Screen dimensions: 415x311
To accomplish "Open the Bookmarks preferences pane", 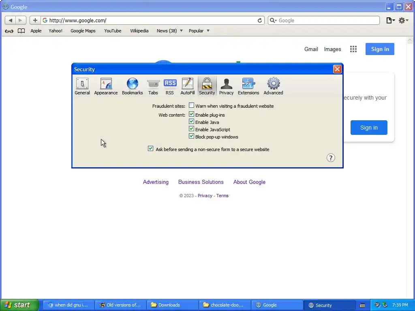I will pos(133,86).
